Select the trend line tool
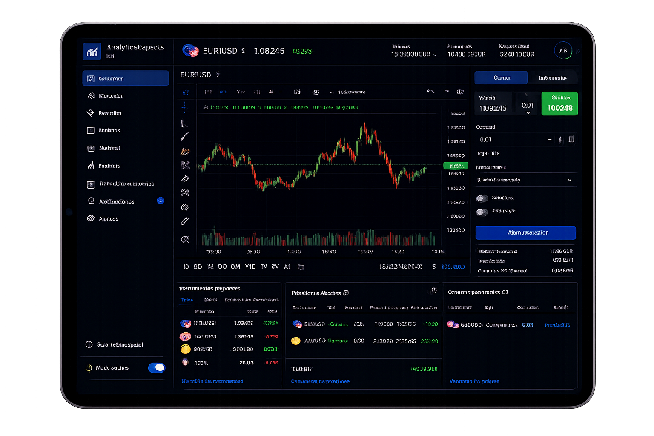 pos(184,137)
